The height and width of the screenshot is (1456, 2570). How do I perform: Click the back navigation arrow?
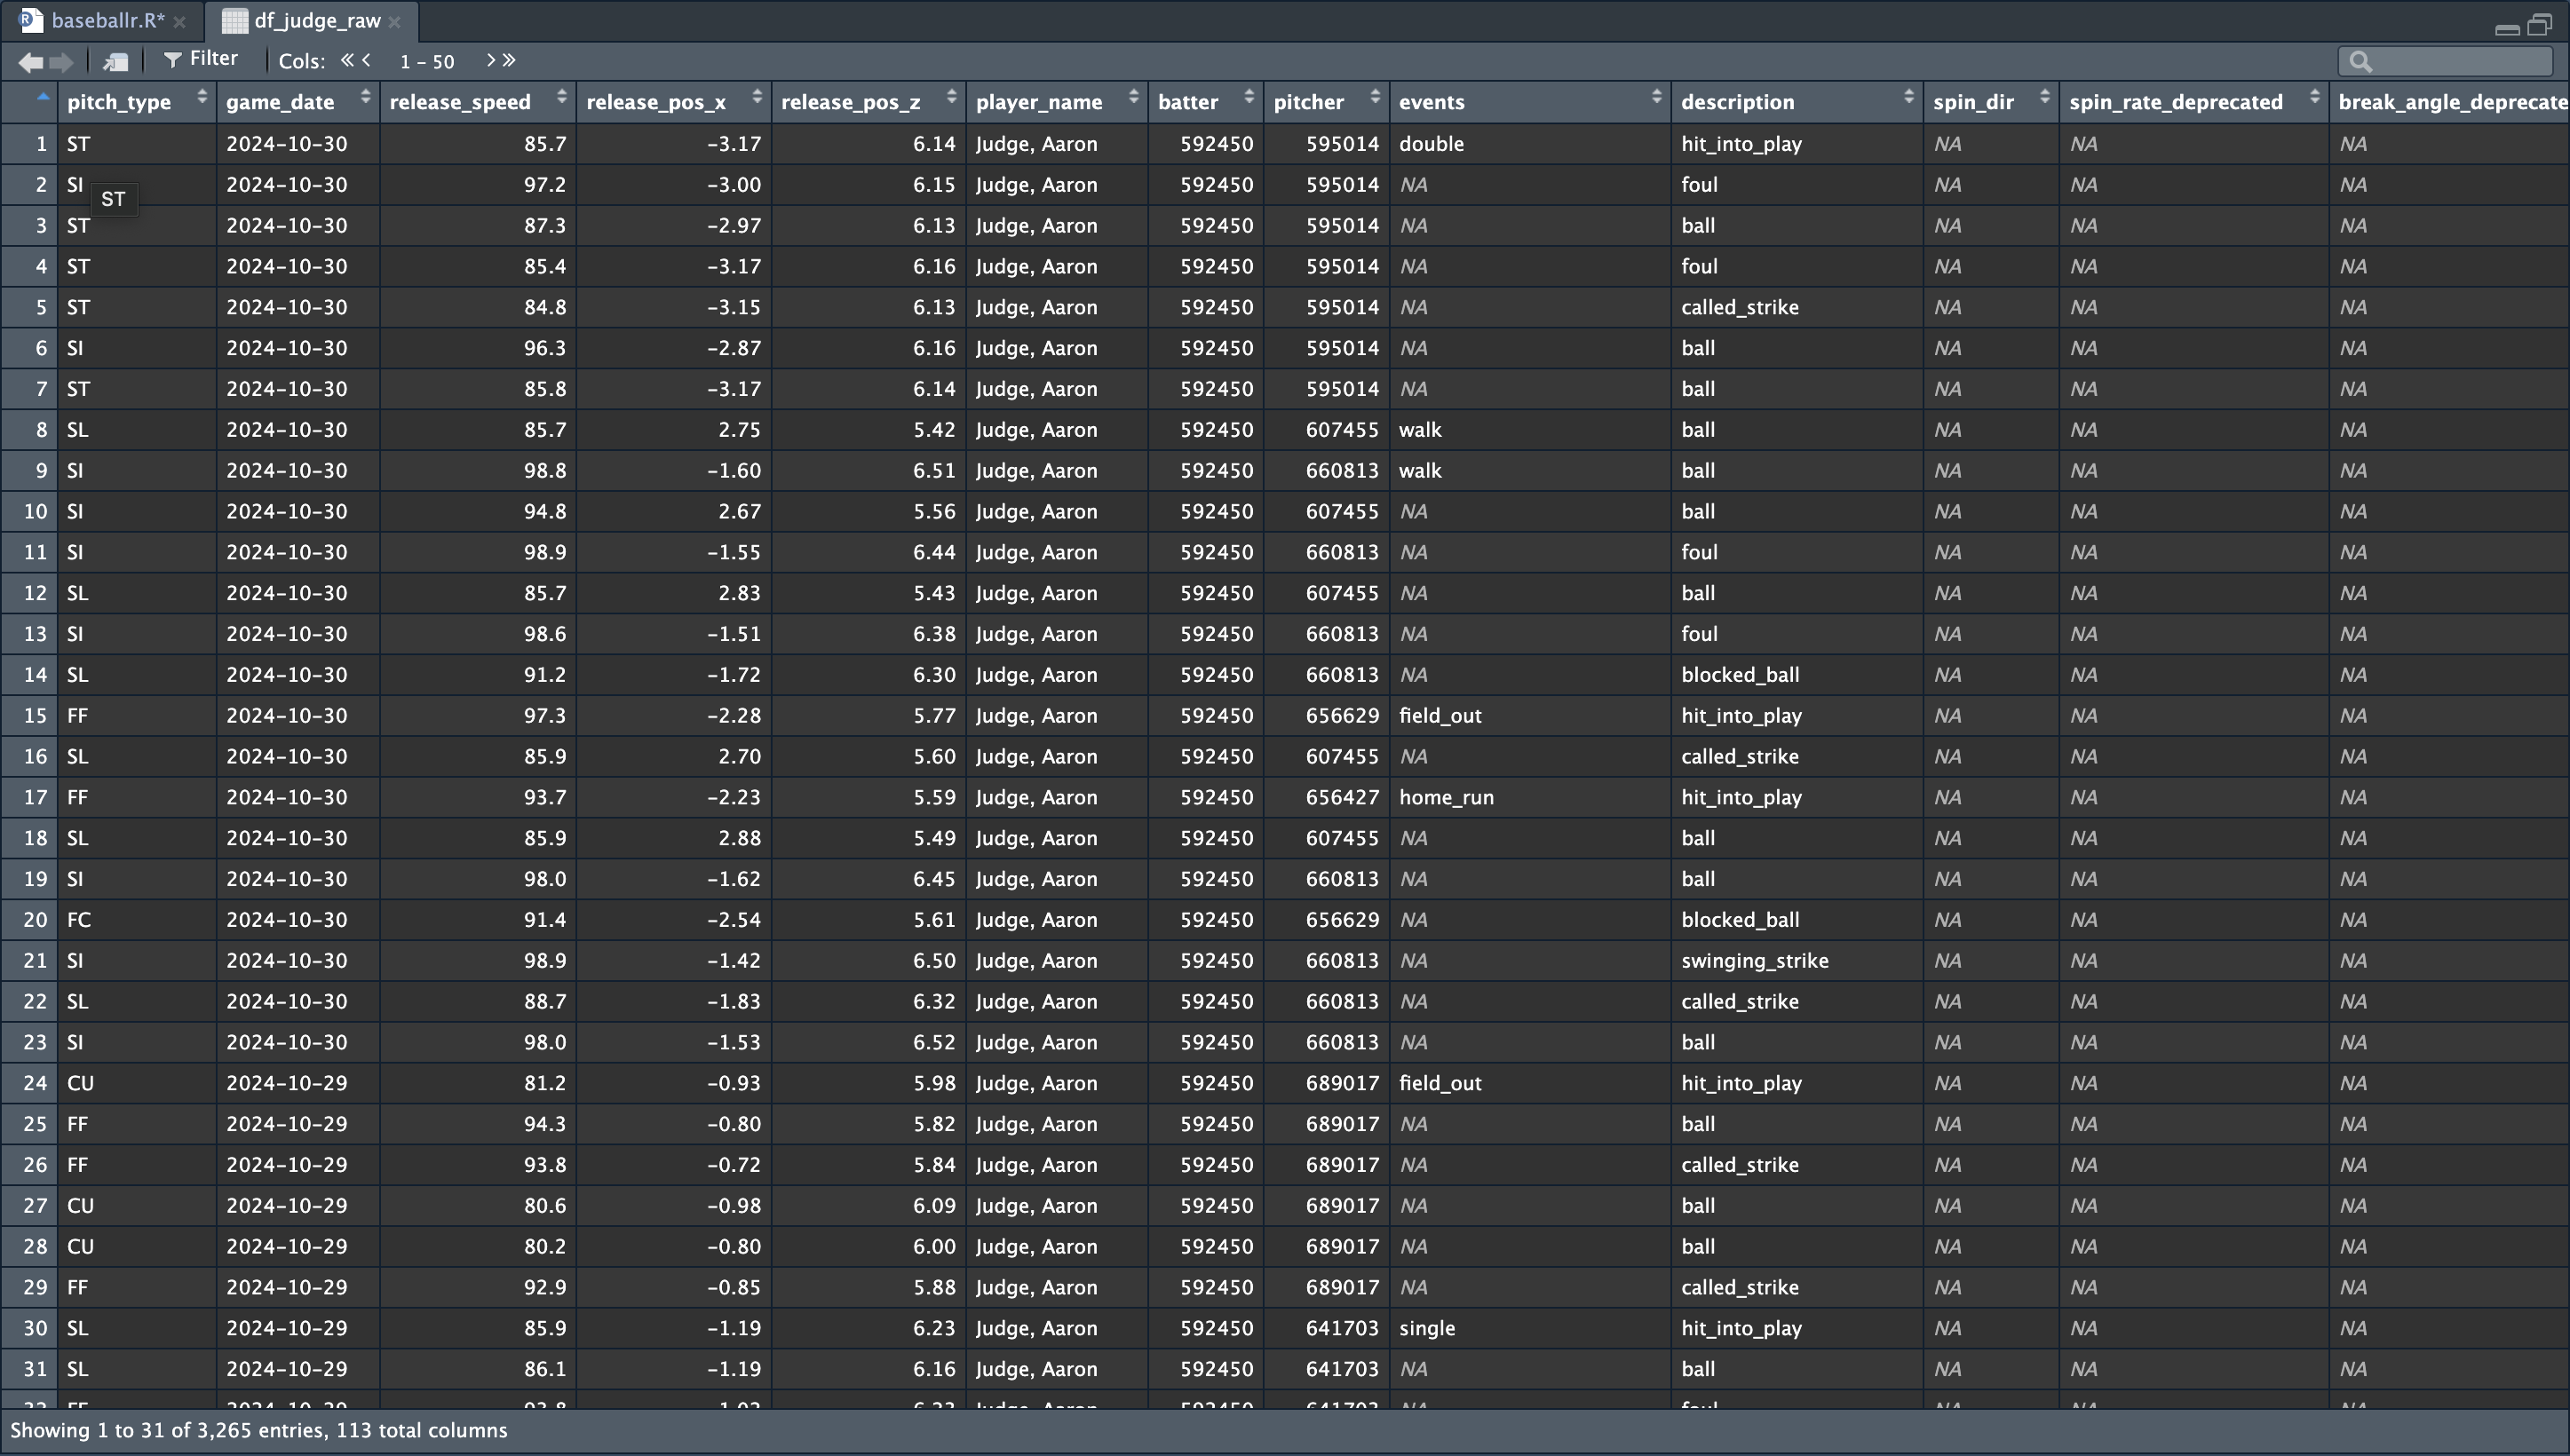point(30,62)
